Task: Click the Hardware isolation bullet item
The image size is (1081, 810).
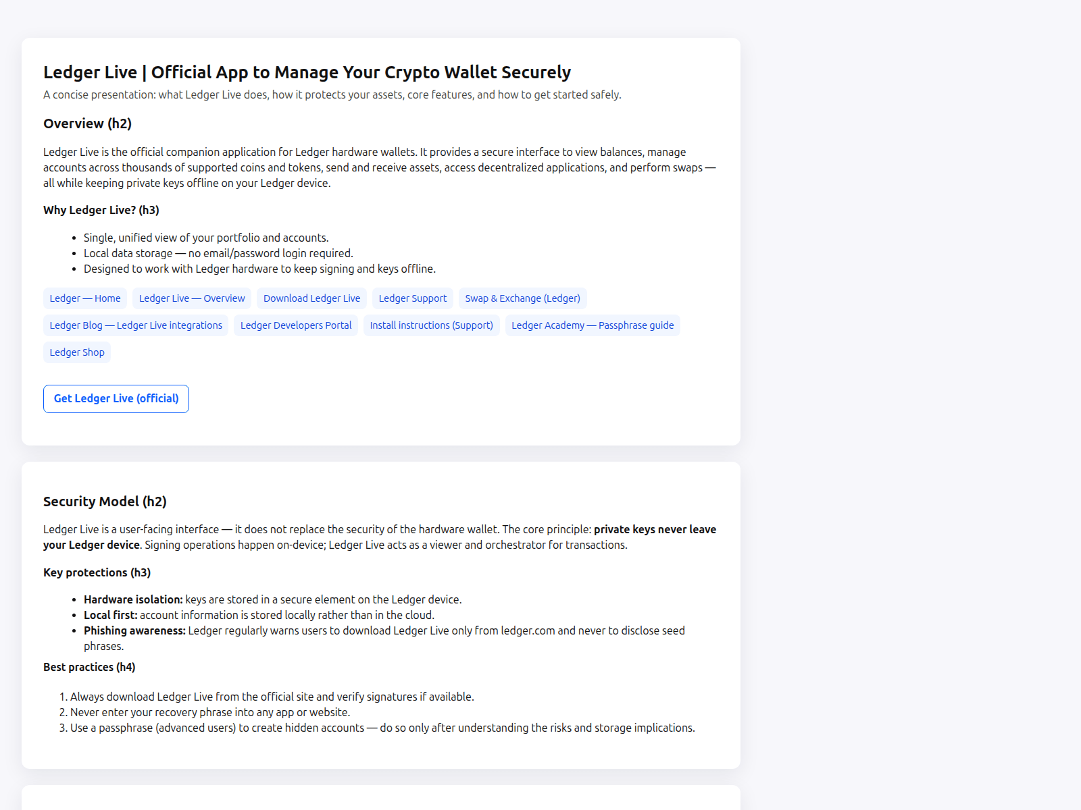Action: click(272, 599)
